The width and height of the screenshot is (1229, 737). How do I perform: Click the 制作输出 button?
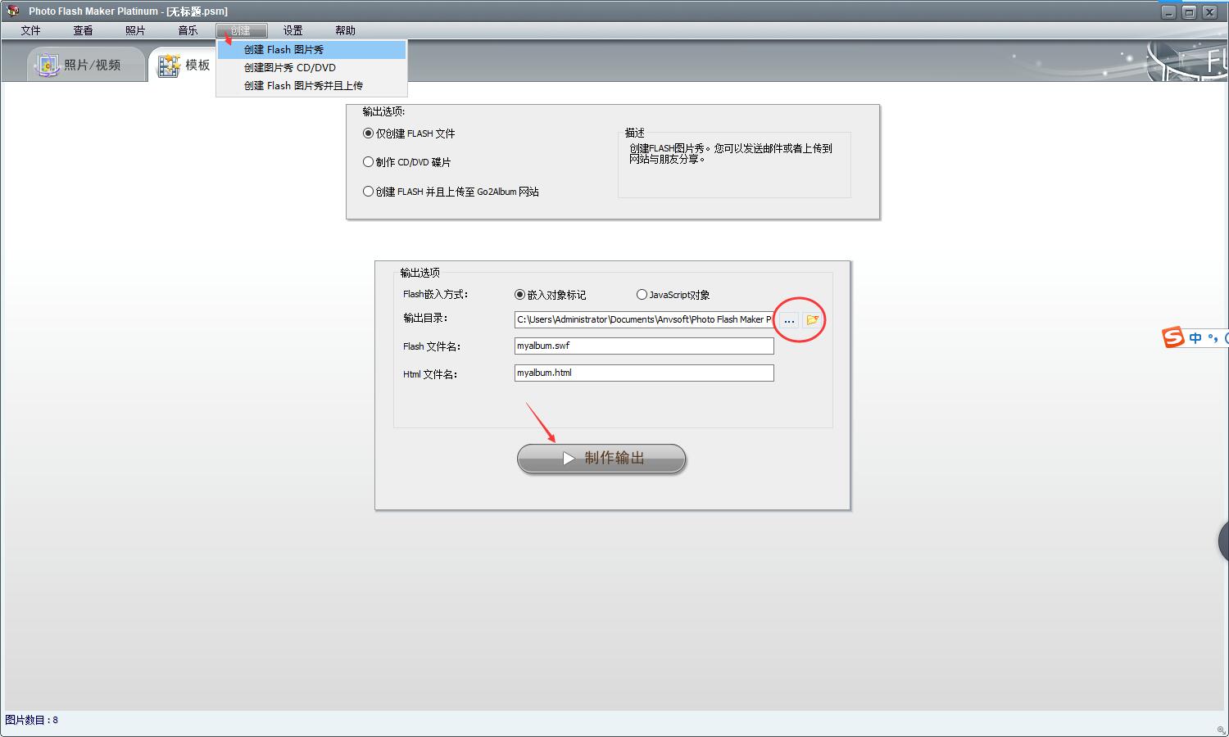(601, 459)
